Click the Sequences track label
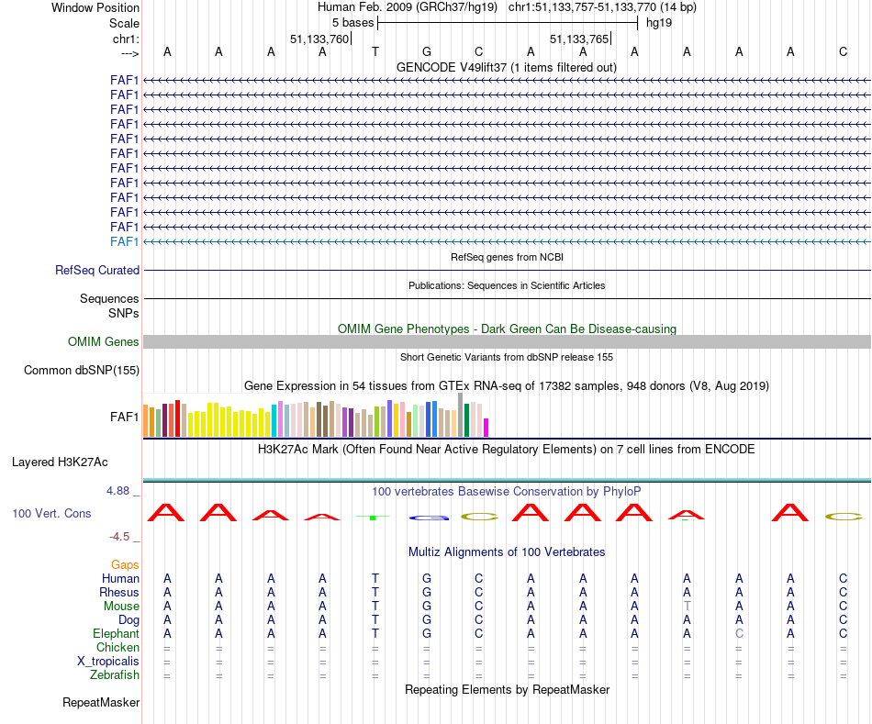This screenshot has height=724, width=872. coord(109,298)
